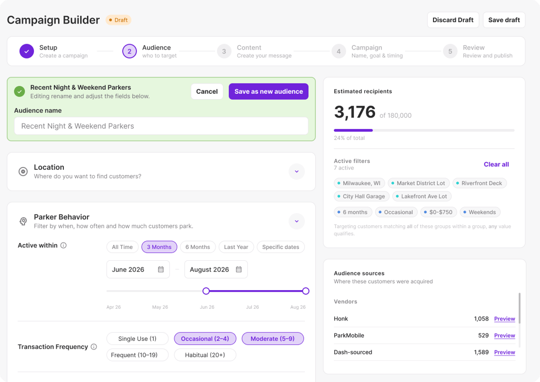Click the Audience name input field
Image resolution: width=540 pixels, height=382 pixels.
coord(161,126)
